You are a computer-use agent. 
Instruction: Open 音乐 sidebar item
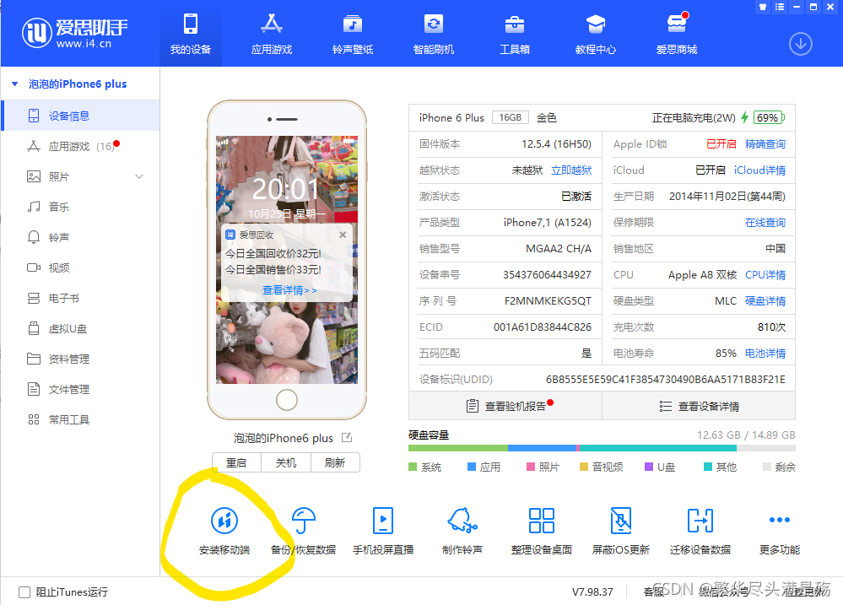point(81,207)
